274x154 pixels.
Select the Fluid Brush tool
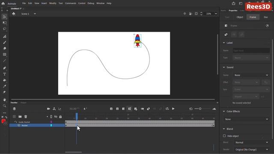[5, 36]
